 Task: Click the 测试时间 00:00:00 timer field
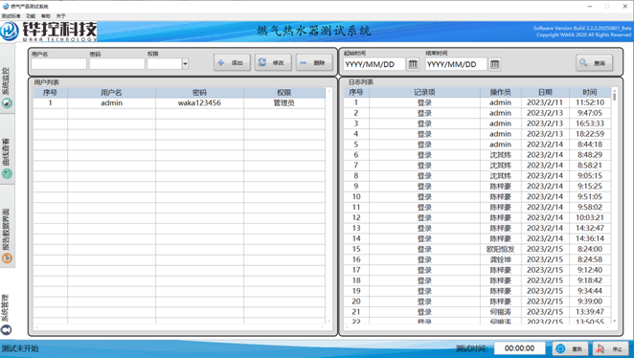click(x=520, y=348)
